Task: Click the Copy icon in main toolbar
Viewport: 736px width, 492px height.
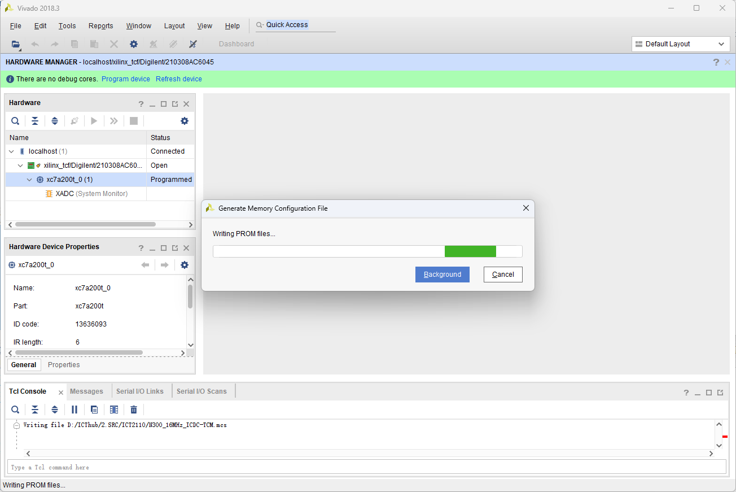Action: tap(75, 44)
